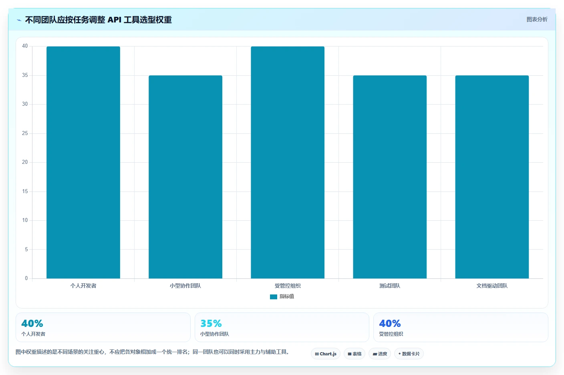564x375 pixels.
Task: Click the chart title 不同团队应按任务调整 API 工具选型权重
Action: 99,20
